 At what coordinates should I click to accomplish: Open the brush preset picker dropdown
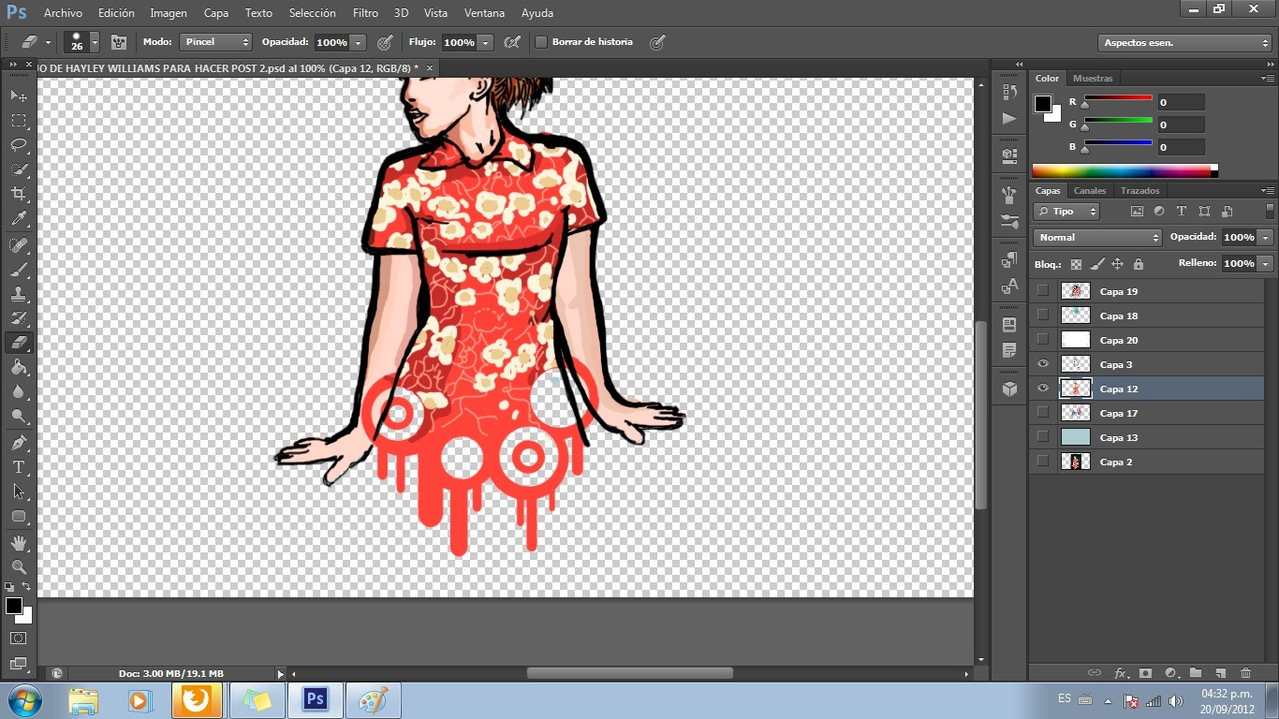coord(95,42)
